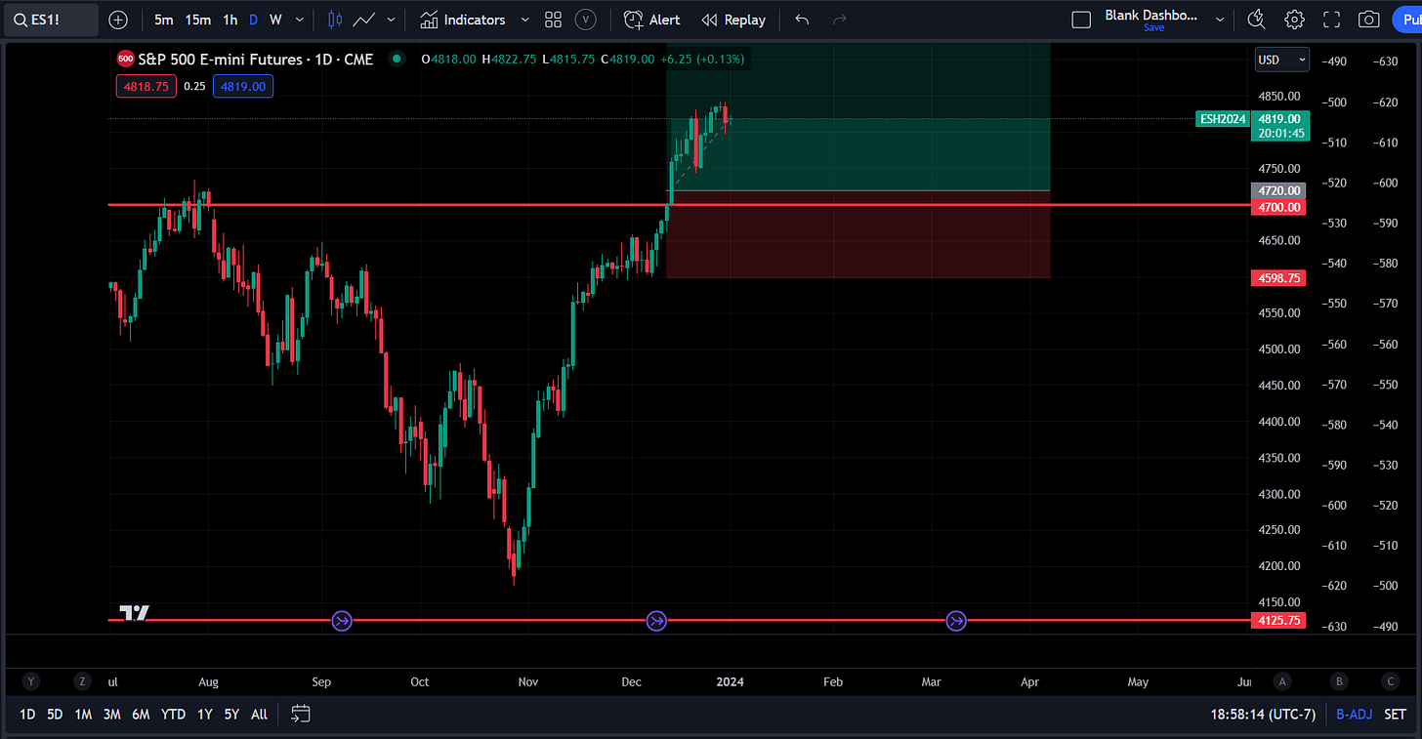Expand the layout manage dropdown arrow

(x=1220, y=20)
